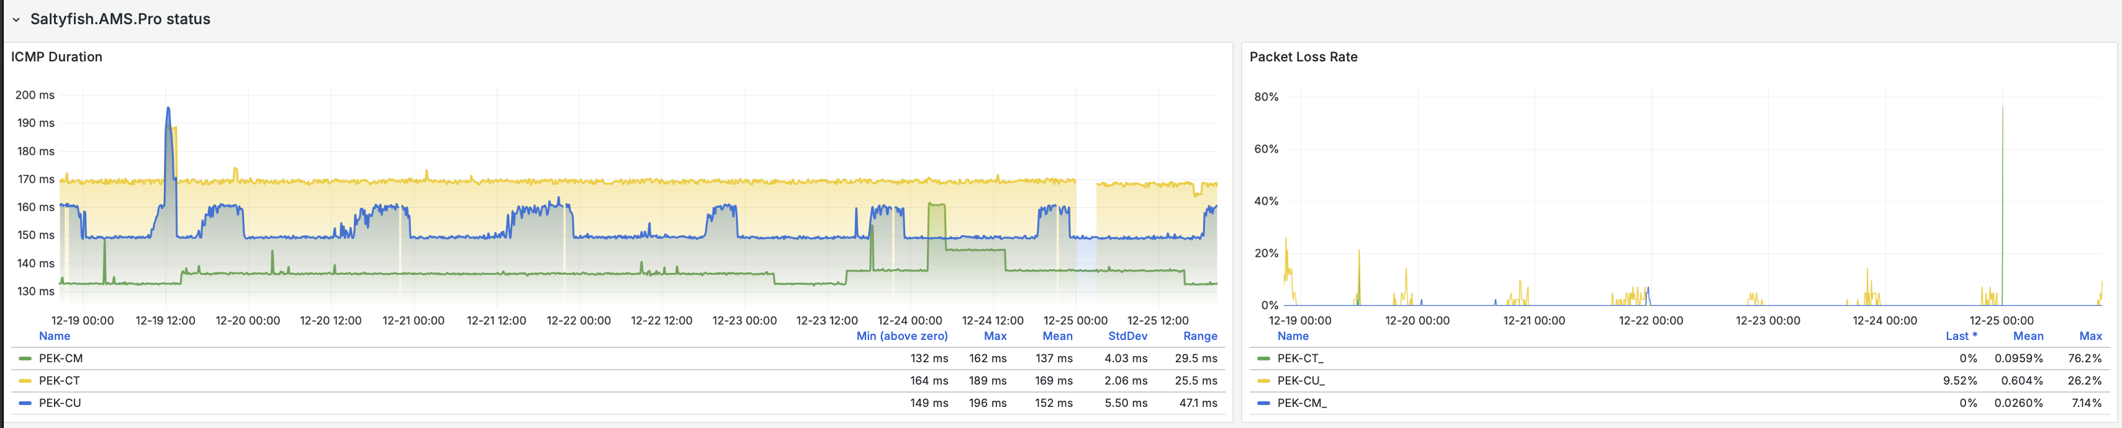Sort ICMP legend by Name column
The image size is (2122, 428).
55,336
